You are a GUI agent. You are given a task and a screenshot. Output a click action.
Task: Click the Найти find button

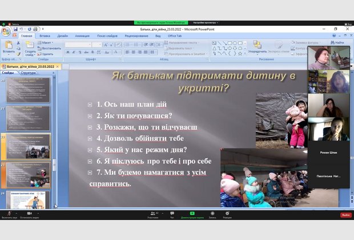point(339,42)
